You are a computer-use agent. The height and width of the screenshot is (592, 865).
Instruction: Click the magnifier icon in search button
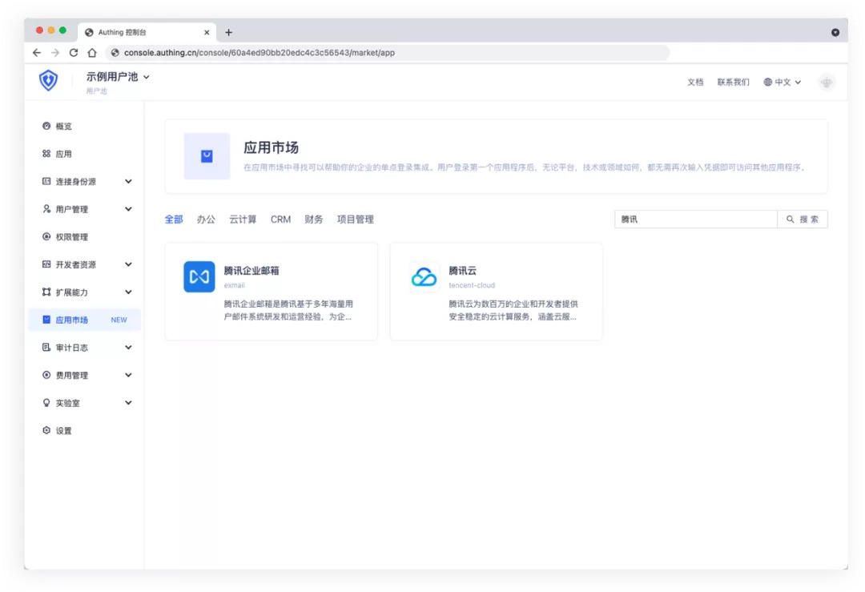(790, 219)
